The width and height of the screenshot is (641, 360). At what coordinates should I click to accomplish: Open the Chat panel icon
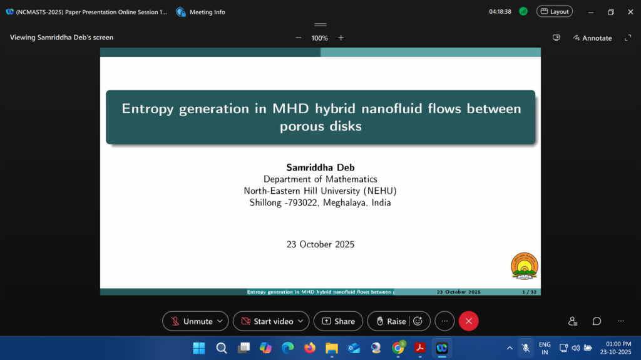click(597, 321)
